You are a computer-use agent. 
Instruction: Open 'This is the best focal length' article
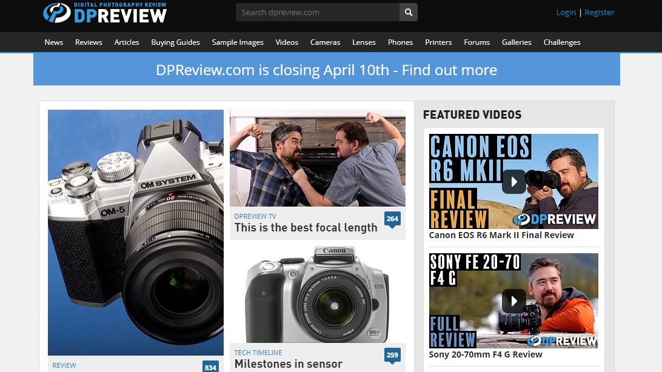pos(306,227)
